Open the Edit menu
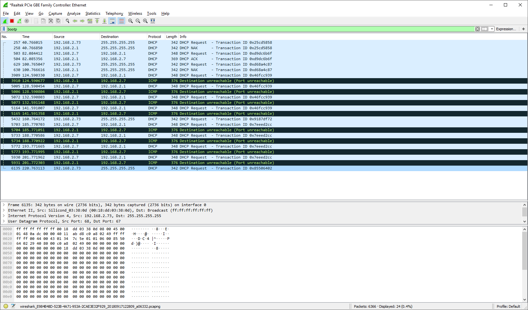528x310 pixels. (x=17, y=14)
